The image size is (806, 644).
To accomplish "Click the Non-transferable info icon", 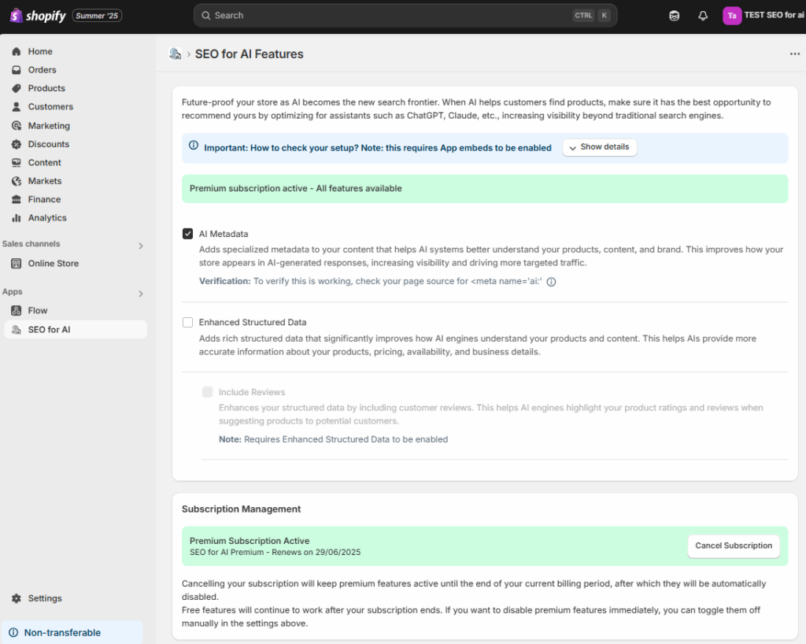I will click(13, 633).
